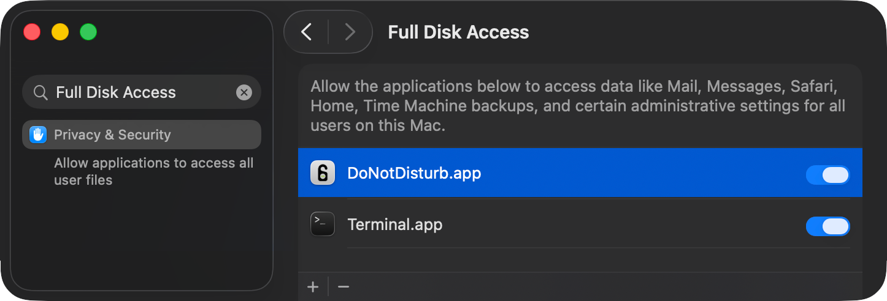Go forward using the right chevron button
887x301 pixels.
(350, 32)
